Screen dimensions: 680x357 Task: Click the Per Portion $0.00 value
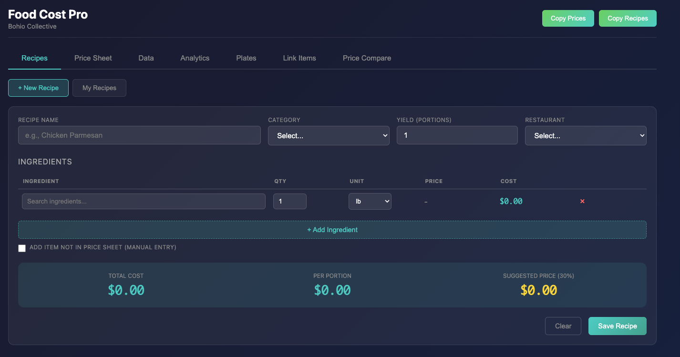[x=332, y=290]
